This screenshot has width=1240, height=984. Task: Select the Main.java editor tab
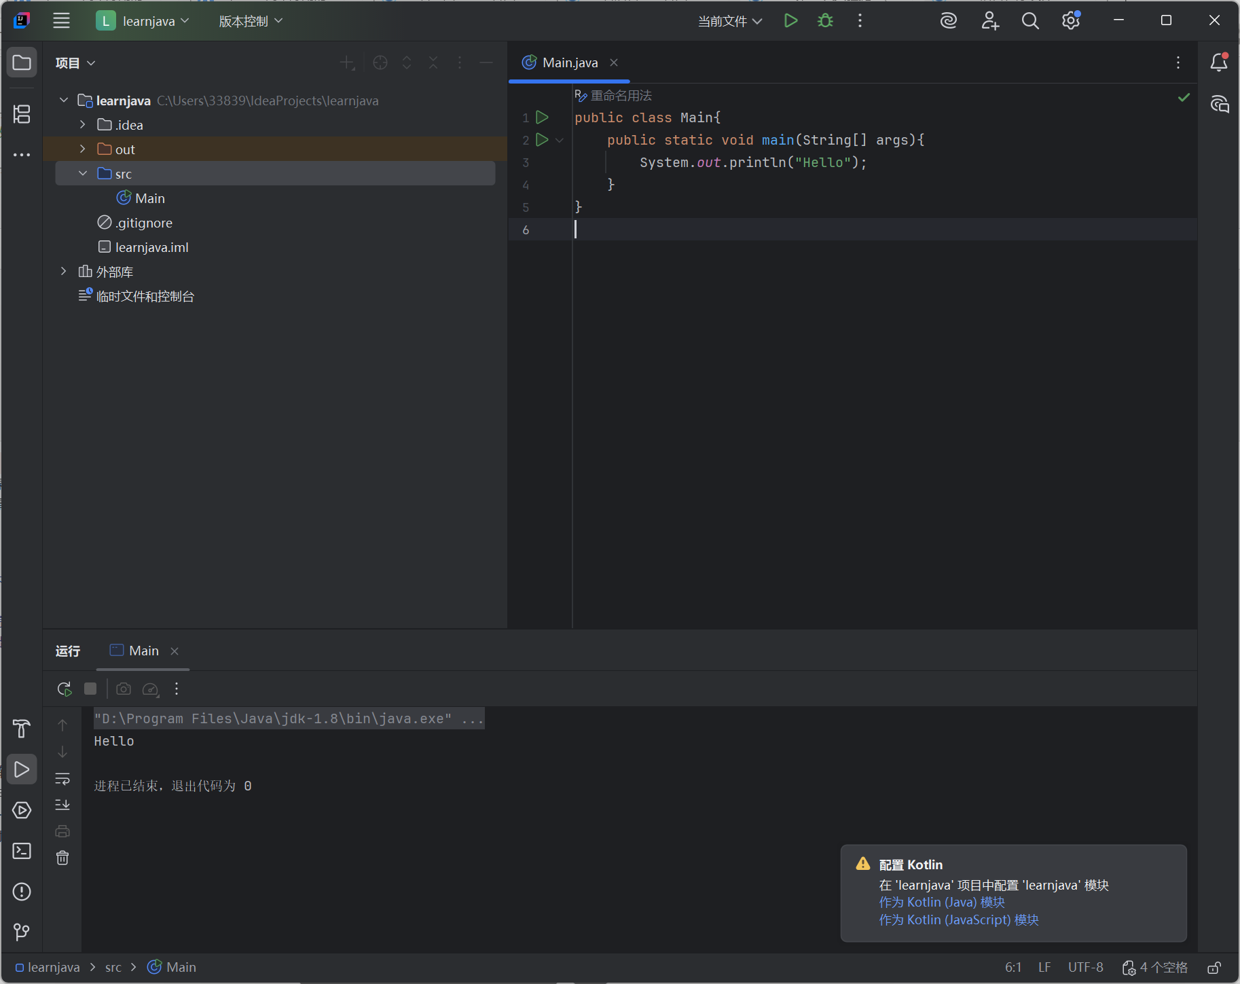click(x=570, y=62)
